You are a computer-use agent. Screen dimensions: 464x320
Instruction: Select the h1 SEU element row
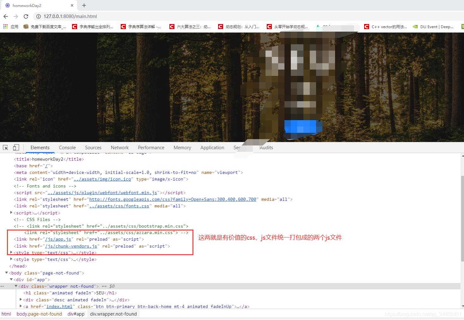pyautogui.click(x=70, y=293)
